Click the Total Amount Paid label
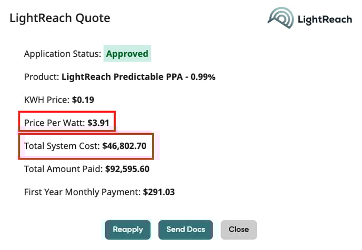This screenshot has width=362, height=250. [x=63, y=169]
